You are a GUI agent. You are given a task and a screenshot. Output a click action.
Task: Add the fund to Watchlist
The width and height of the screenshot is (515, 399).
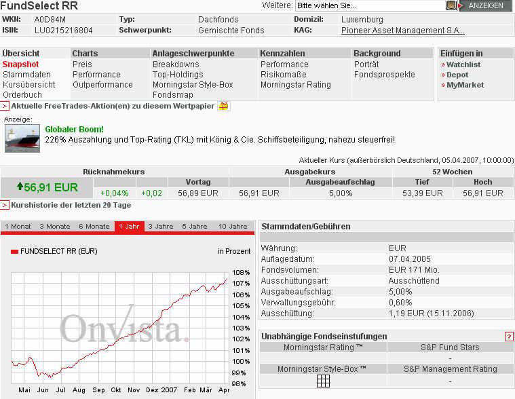[x=463, y=64]
